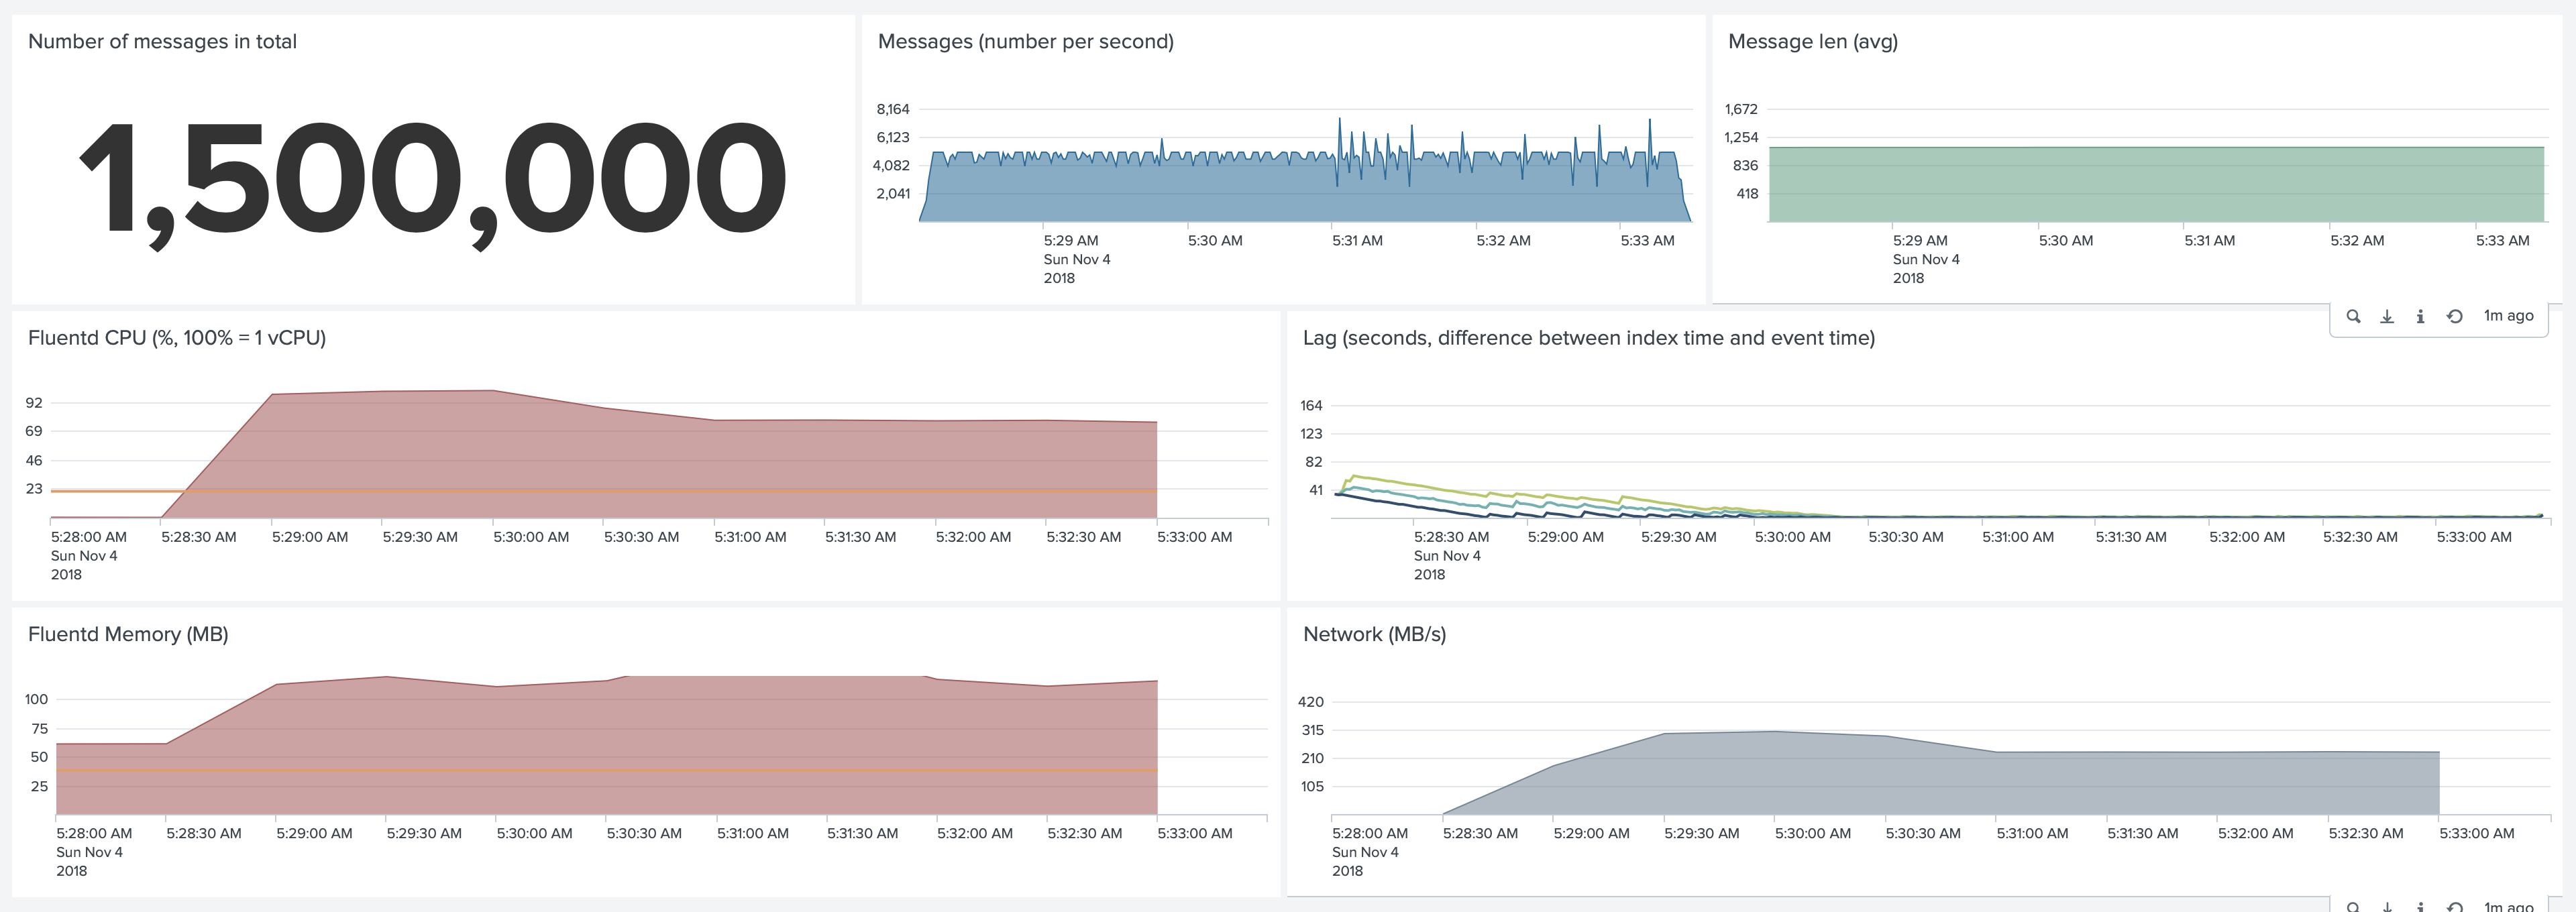This screenshot has width=2576, height=912.
Task: Click the 69 label on Fluentd CPU axis
Action: click(x=34, y=431)
